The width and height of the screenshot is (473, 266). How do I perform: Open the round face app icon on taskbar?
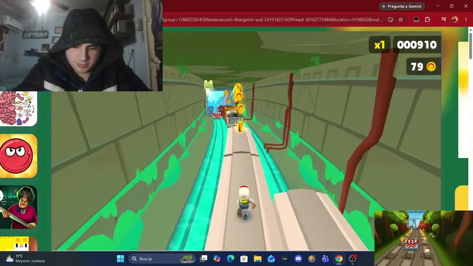pyautogui.click(x=312, y=259)
